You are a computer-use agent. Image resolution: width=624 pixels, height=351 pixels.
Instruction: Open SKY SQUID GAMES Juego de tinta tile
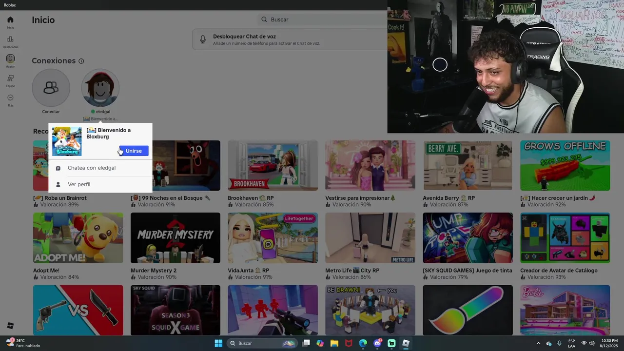[468, 238]
